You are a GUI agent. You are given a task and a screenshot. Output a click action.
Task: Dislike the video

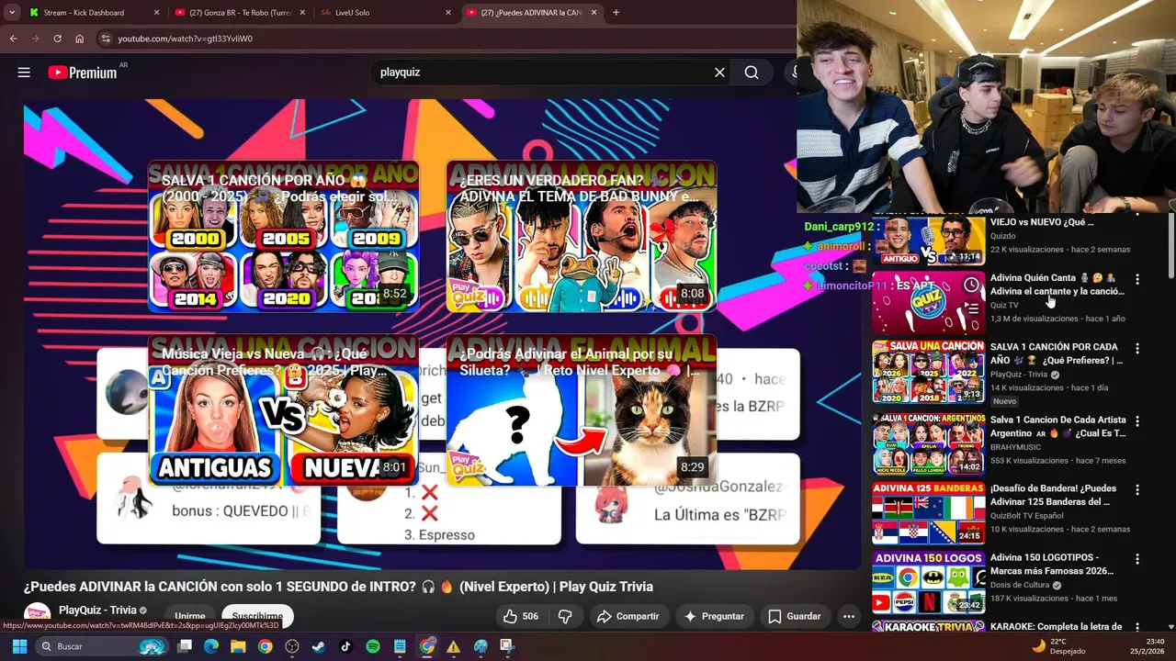tap(566, 616)
